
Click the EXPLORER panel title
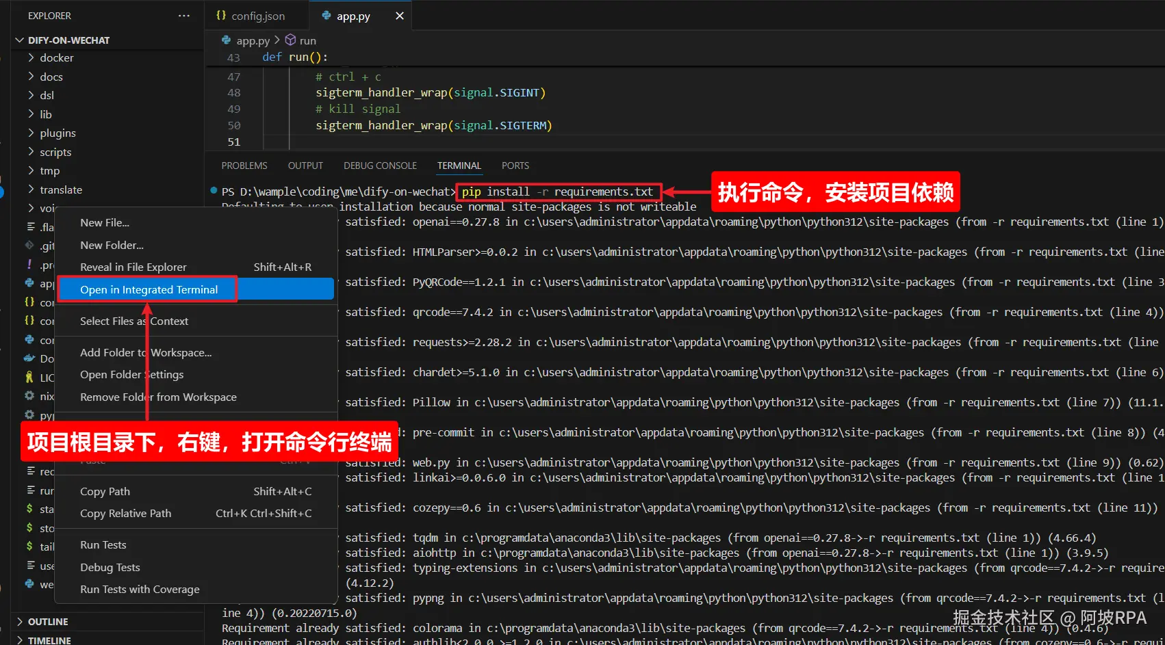click(x=49, y=16)
